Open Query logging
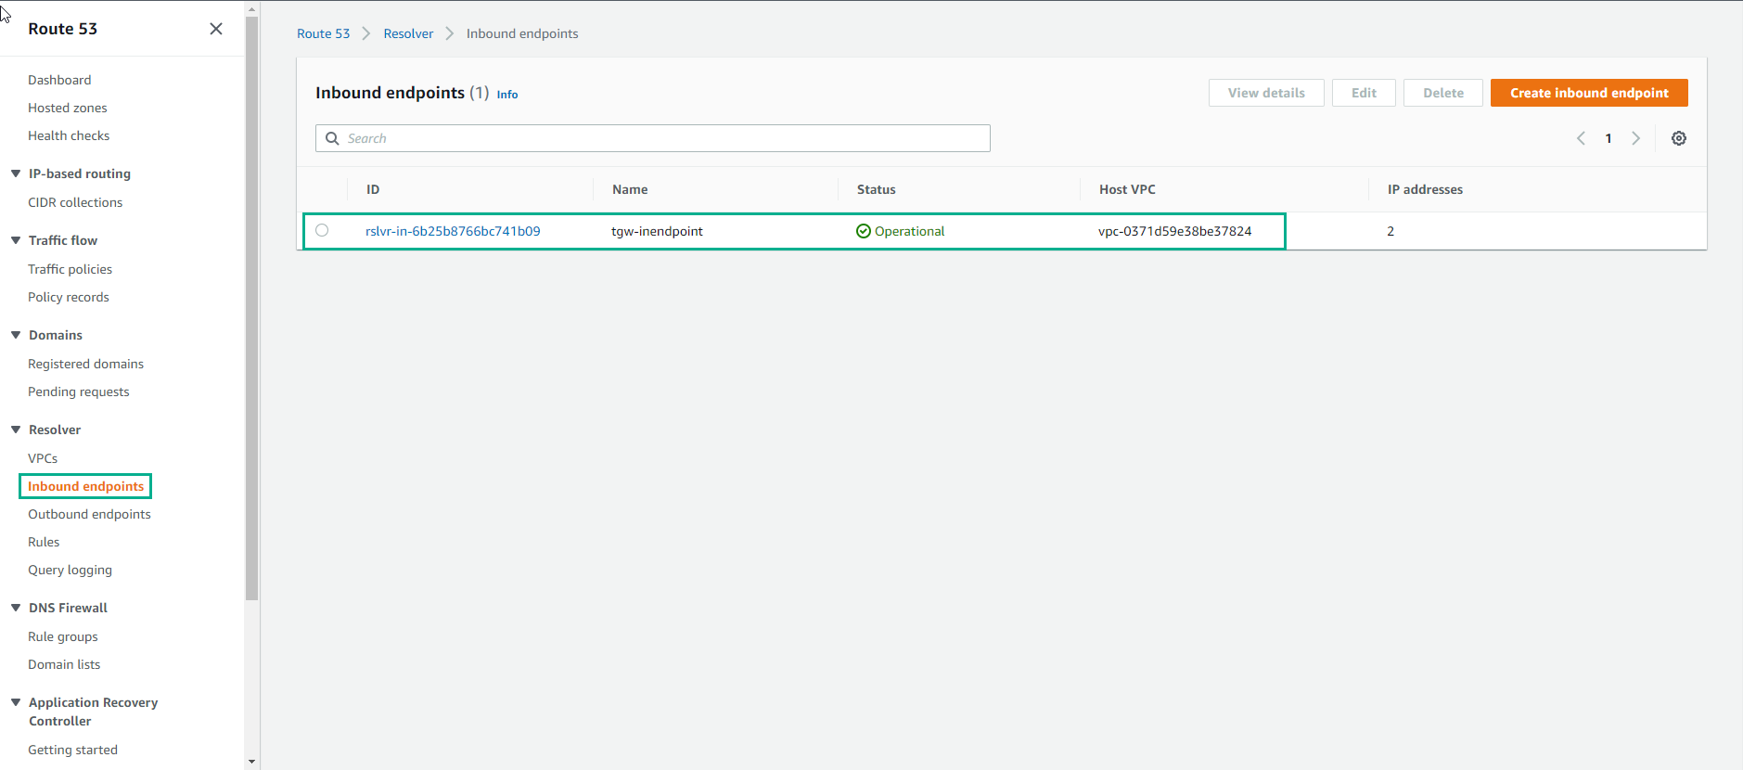This screenshot has width=1743, height=770. pyautogui.click(x=70, y=570)
